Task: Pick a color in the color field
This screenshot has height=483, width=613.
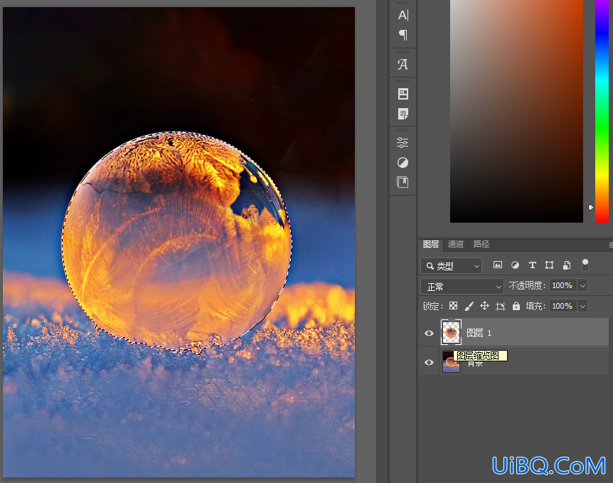Action: (516, 111)
